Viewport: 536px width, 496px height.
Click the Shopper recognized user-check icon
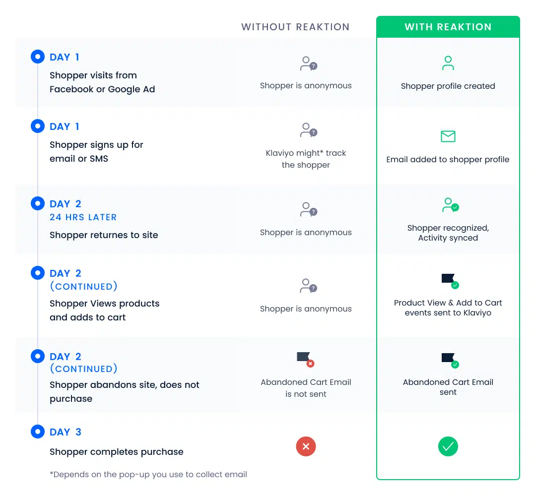450,205
